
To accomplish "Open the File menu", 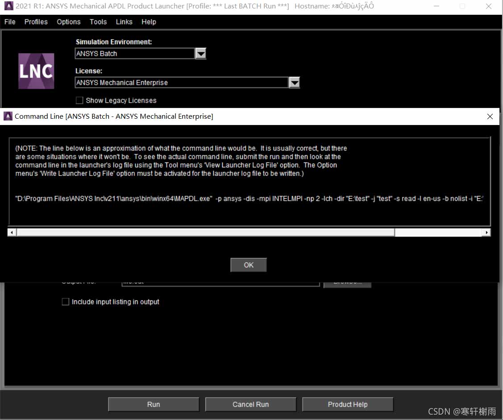I will click(10, 22).
